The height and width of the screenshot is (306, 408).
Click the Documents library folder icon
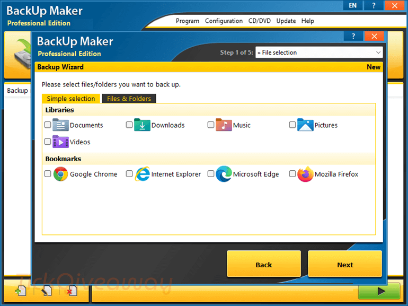60,125
